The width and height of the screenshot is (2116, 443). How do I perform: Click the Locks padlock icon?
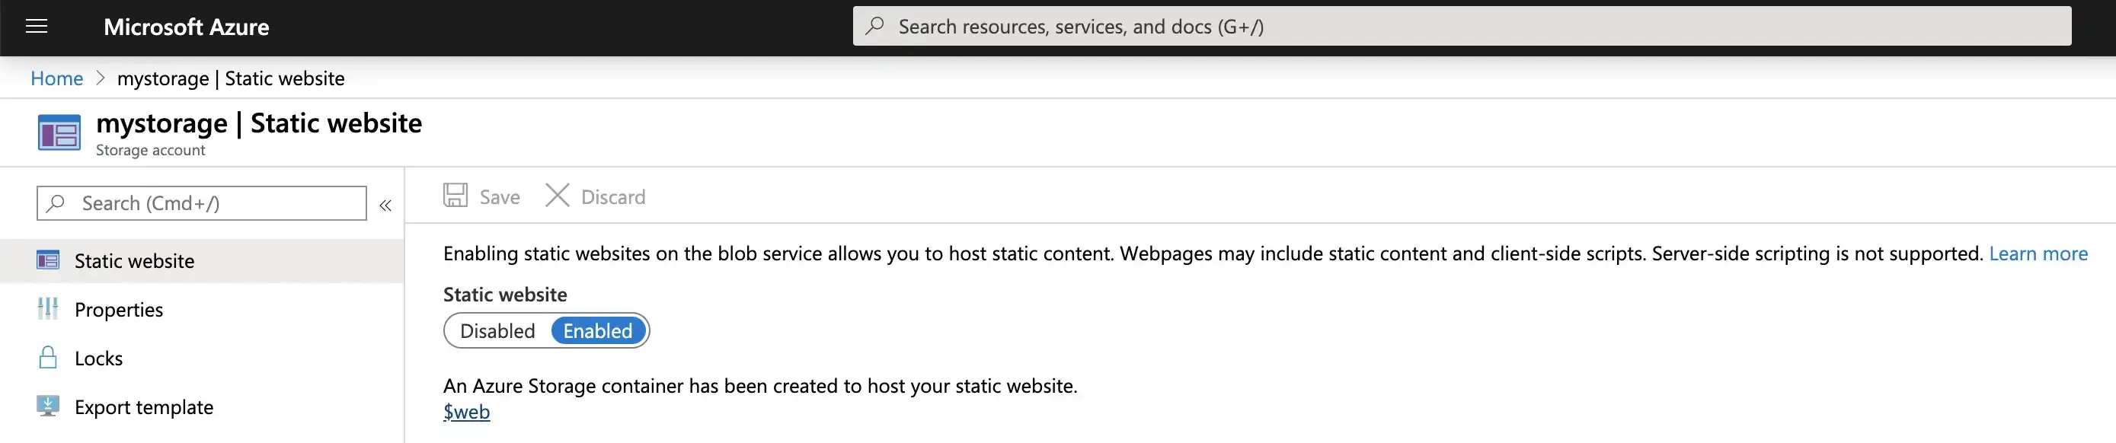(x=48, y=358)
